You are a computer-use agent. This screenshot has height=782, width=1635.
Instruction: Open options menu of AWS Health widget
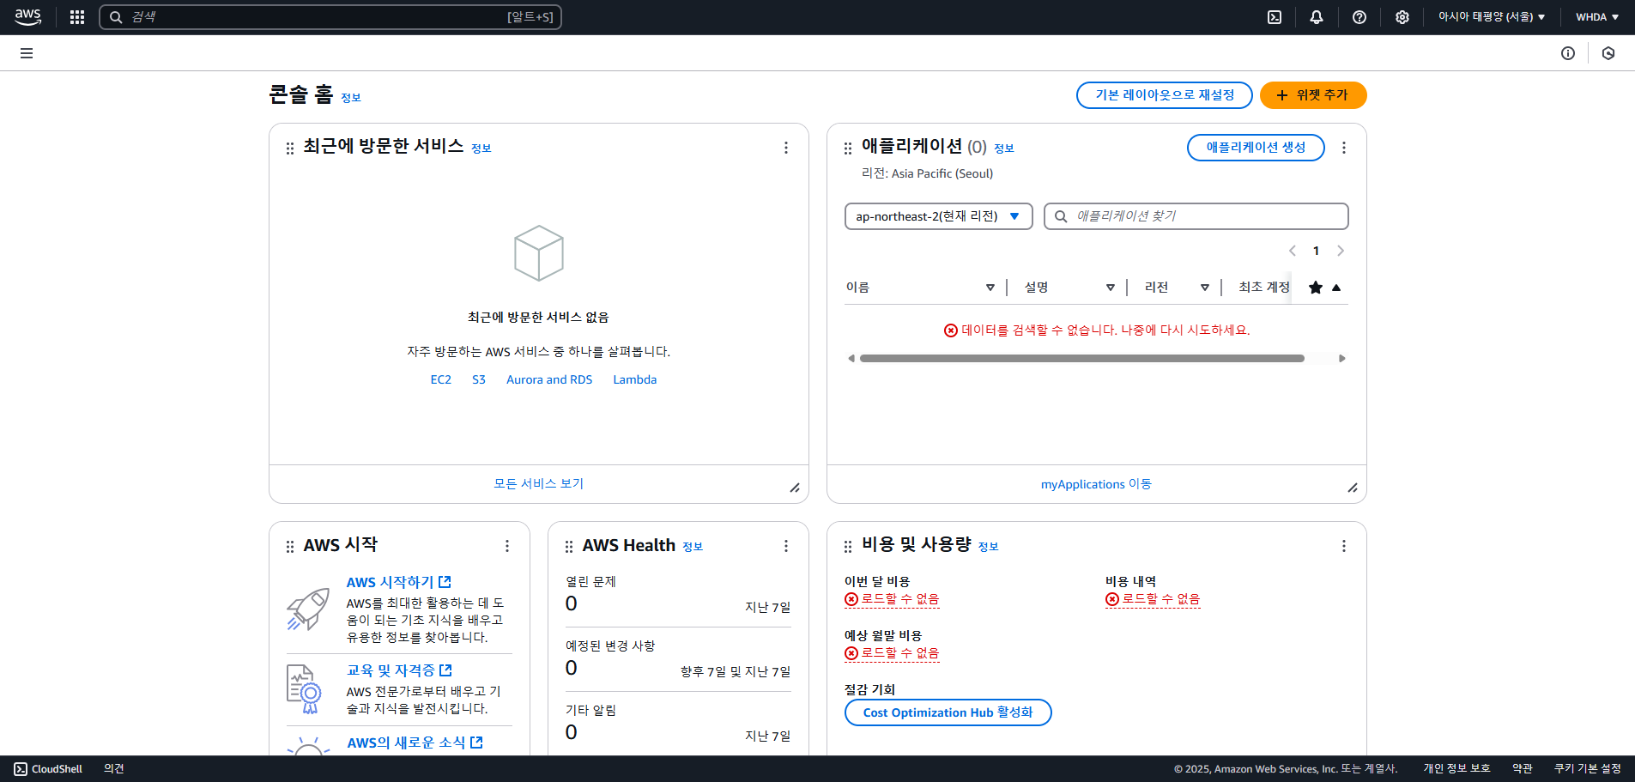(786, 546)
